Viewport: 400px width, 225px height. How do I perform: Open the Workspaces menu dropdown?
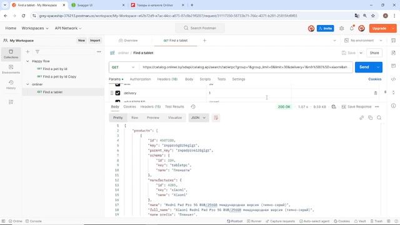click(35, 28)
